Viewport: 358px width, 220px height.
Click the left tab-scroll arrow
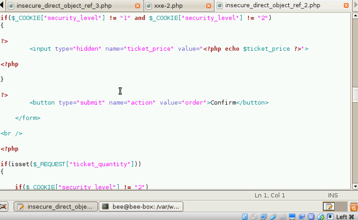click(x=2, y=5)
